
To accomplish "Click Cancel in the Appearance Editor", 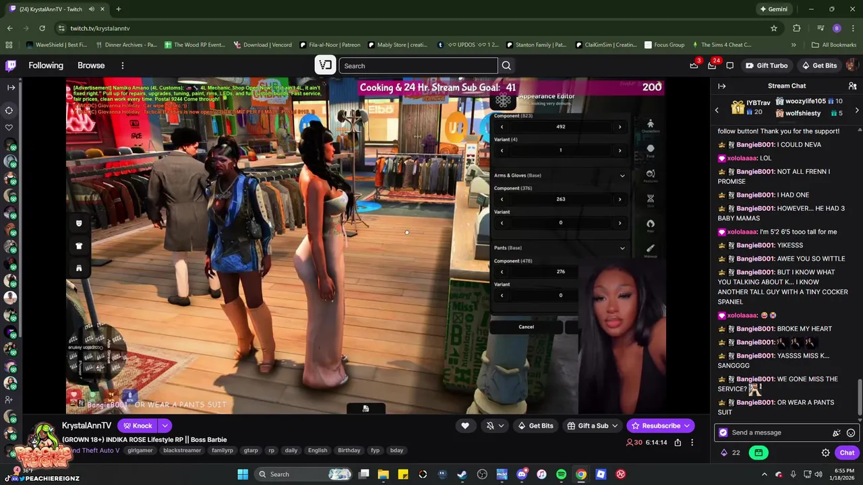I will pyautogui.click(x=526, y=327).
